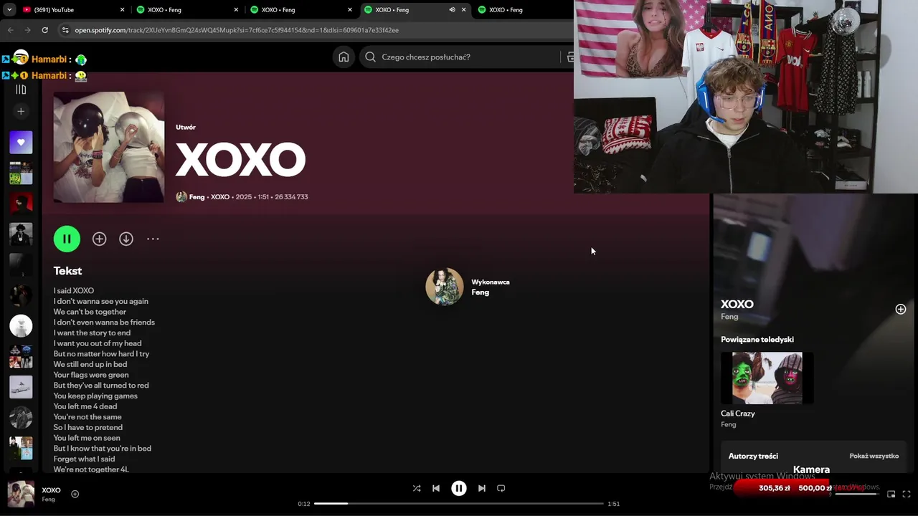The image size is (918, 516).
Task: Click the 'Tekst' lyrics heading
Action: (67, 271)
